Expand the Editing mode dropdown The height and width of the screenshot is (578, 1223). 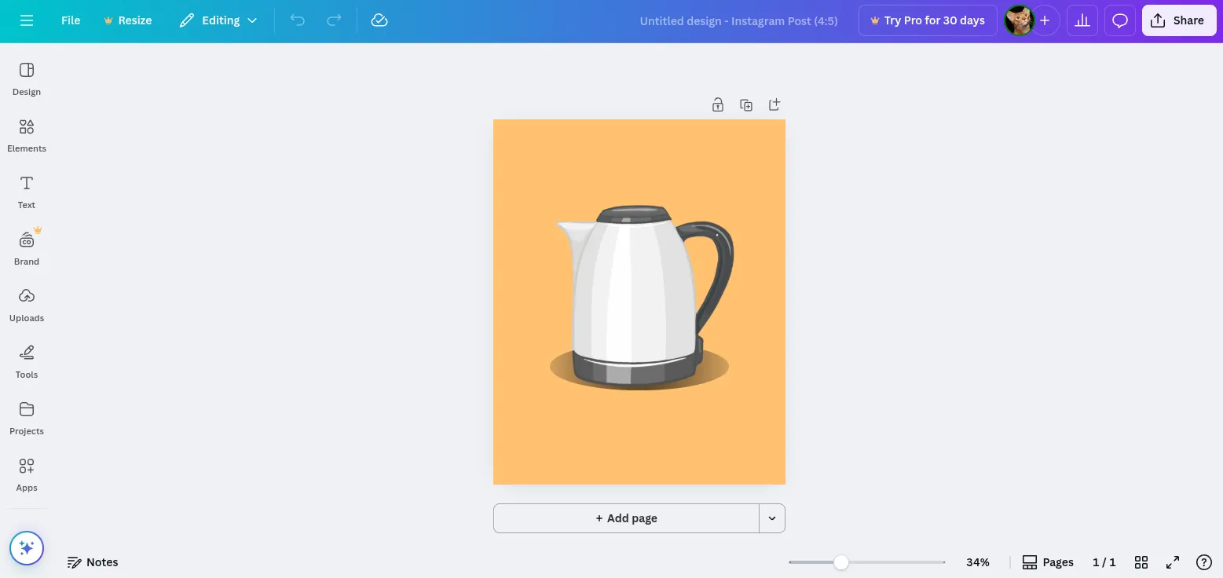(x=218, y=20)
